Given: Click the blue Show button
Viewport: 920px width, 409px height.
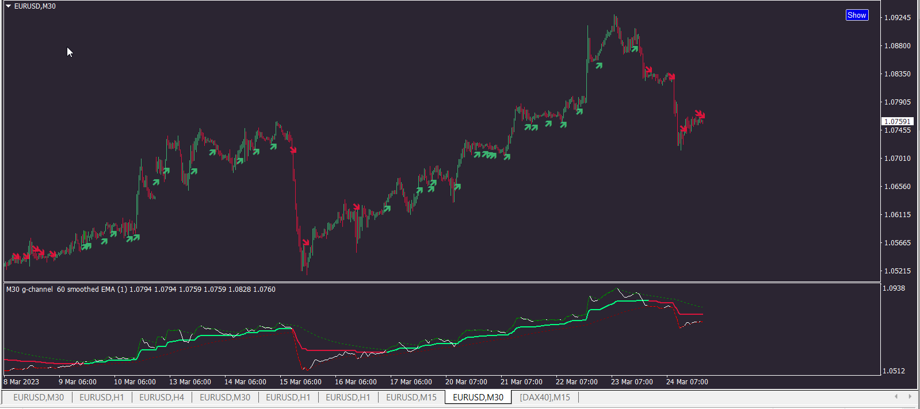Looking at the screenshot, I should coord(857,16).
